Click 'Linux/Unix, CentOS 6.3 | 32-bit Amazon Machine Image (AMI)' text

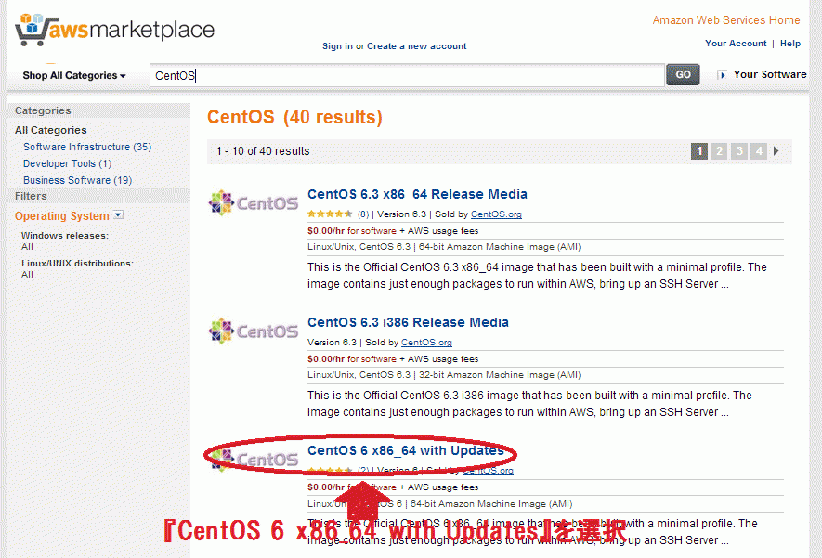point(444,375)
